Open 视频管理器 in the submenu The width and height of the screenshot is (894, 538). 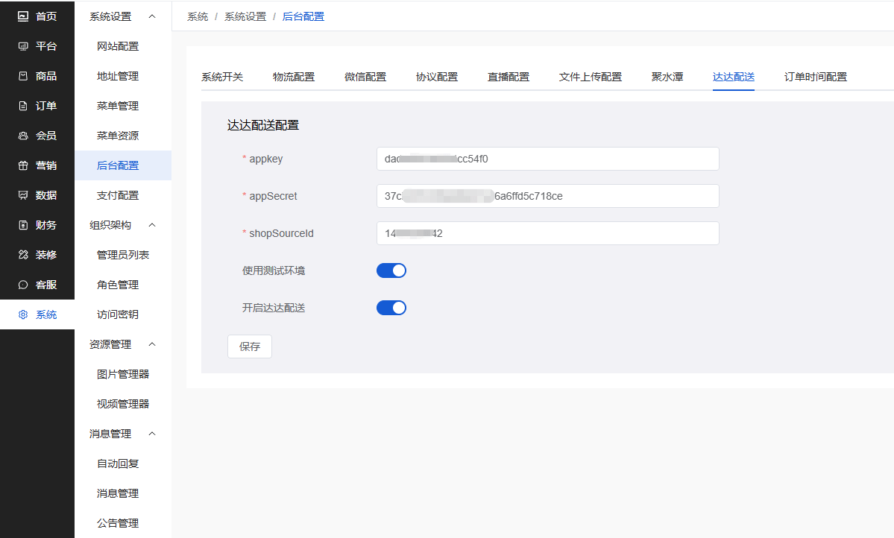[123, 404]
